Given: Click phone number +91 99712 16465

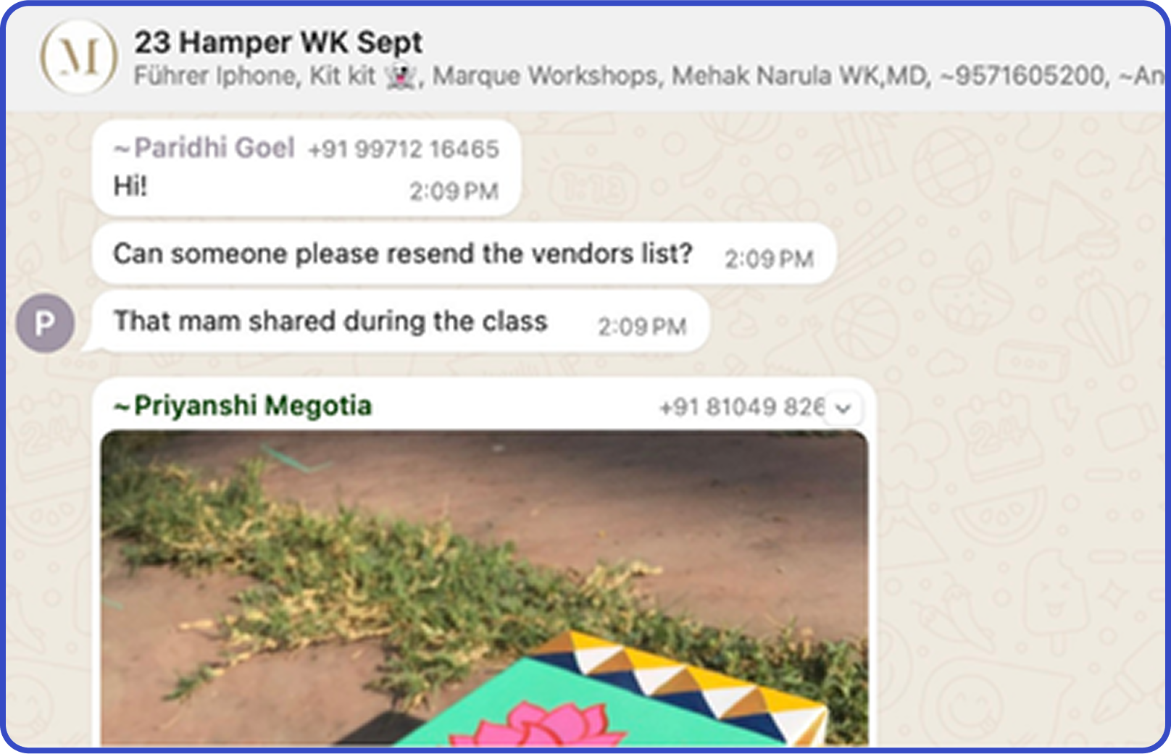Looking at the screenshot, I should tap(404, 149).
